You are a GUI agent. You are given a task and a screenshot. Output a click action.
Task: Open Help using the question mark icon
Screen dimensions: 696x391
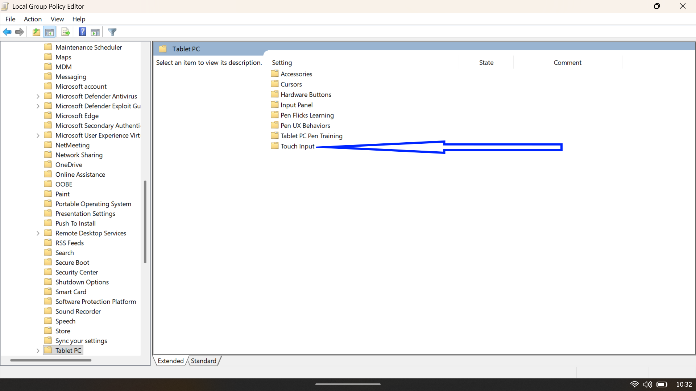click(x=82, y=32)
